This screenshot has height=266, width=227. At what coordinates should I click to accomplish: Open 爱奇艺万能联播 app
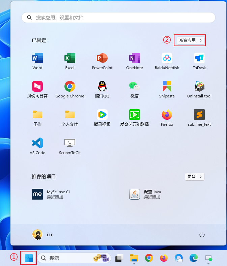coord(135,118)
